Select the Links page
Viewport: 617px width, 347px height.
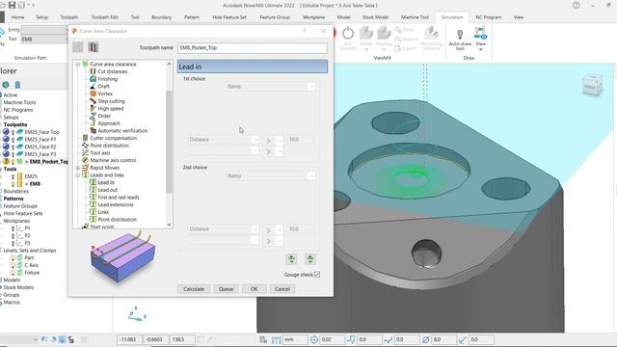point(103,212)
